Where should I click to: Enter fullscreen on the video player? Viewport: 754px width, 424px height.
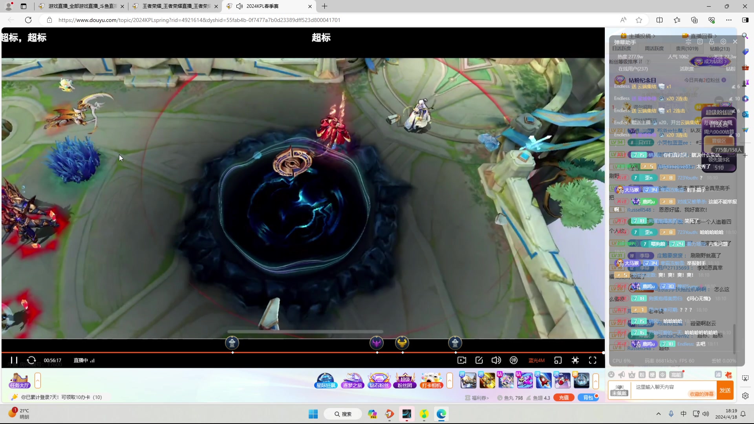pyautogui.click(x=593, y=360)
